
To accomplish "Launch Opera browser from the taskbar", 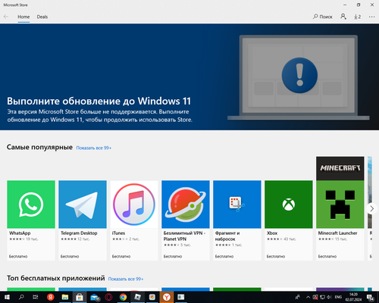I will pyautogui.click(x=108, y=297).
